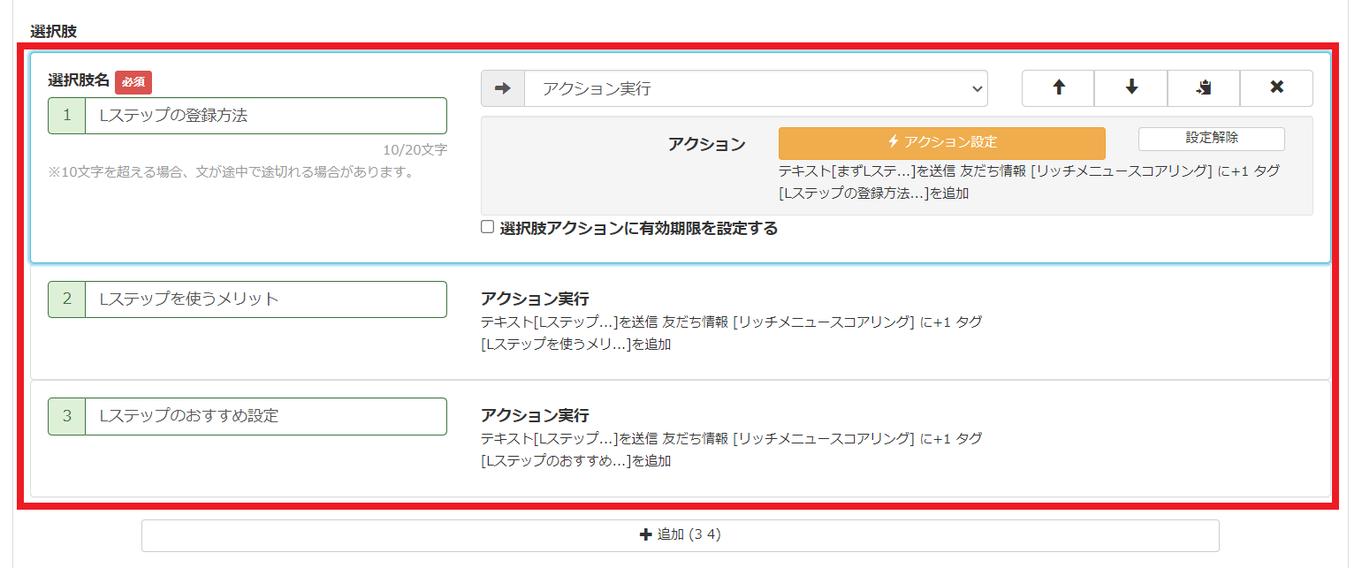Click [Lステップのおすすめ…]を追加 text
The height and width of the screenshot is (568, 1362).
576,461
